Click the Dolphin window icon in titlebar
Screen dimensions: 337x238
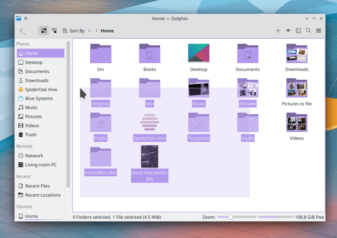(x=19, y=18)
